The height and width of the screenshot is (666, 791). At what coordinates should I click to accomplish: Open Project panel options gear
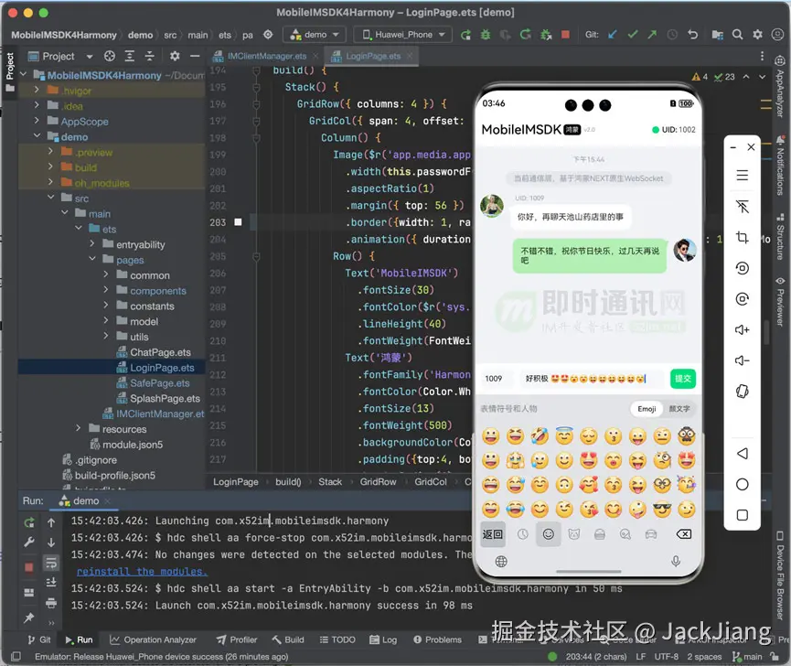coord(175,56)
